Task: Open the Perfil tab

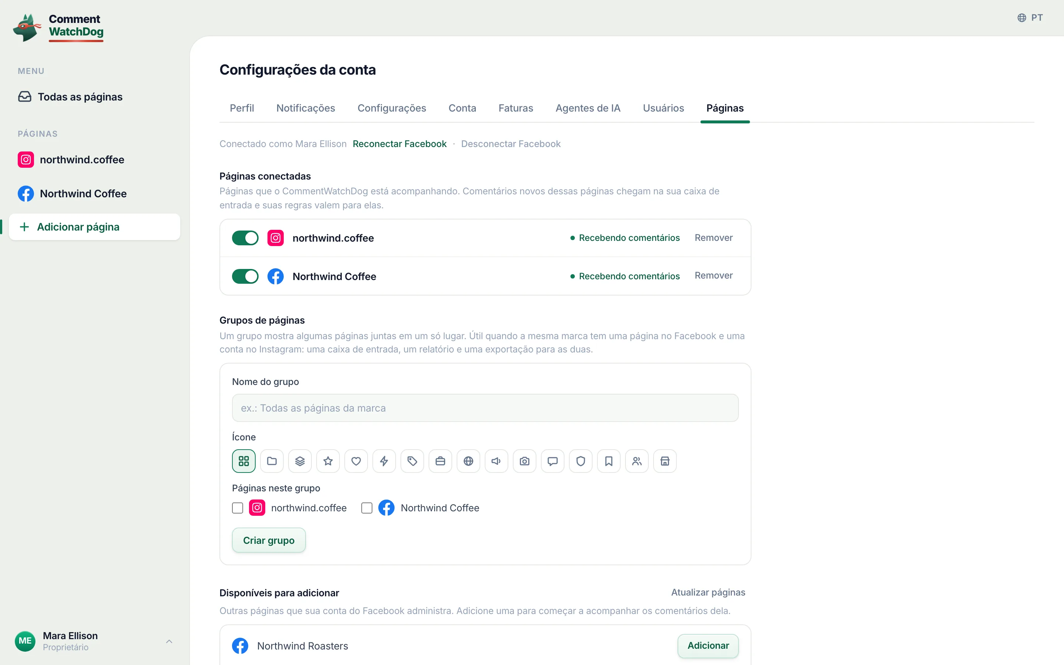Action: [242, 108]
